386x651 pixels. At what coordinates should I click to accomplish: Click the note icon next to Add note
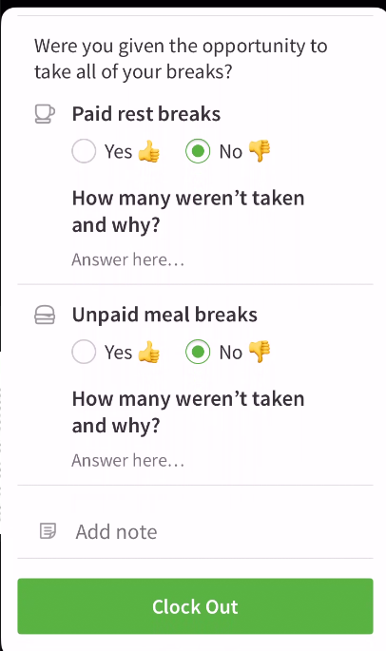48,531
